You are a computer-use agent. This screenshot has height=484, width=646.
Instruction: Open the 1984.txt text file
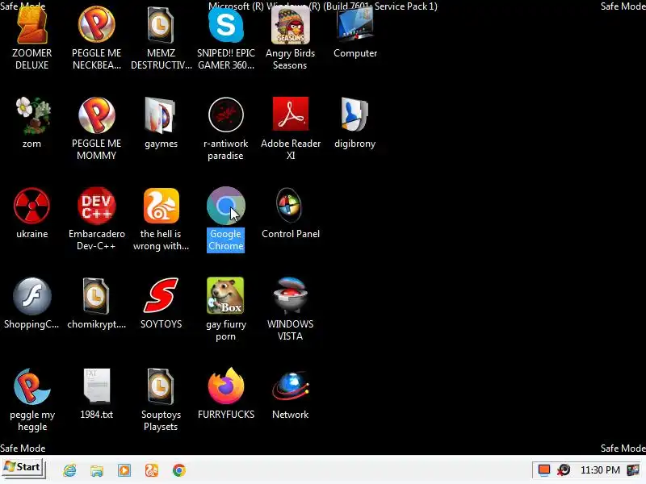point(96,386)
